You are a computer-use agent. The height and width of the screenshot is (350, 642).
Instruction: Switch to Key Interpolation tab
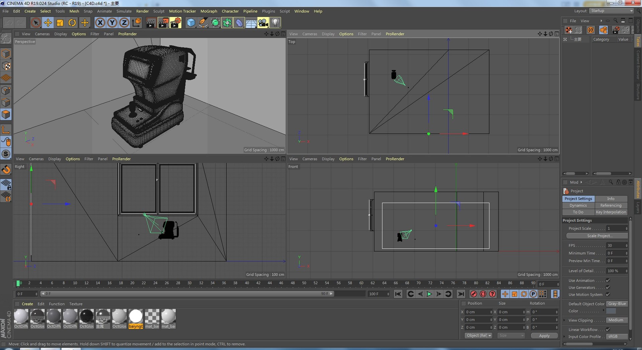point(611,212)
